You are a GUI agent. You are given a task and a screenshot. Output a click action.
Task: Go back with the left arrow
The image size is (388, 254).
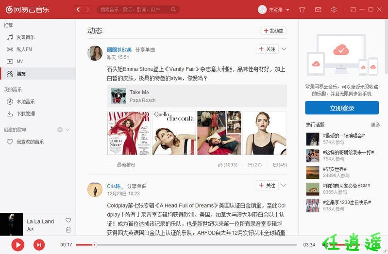pos(78,9)
